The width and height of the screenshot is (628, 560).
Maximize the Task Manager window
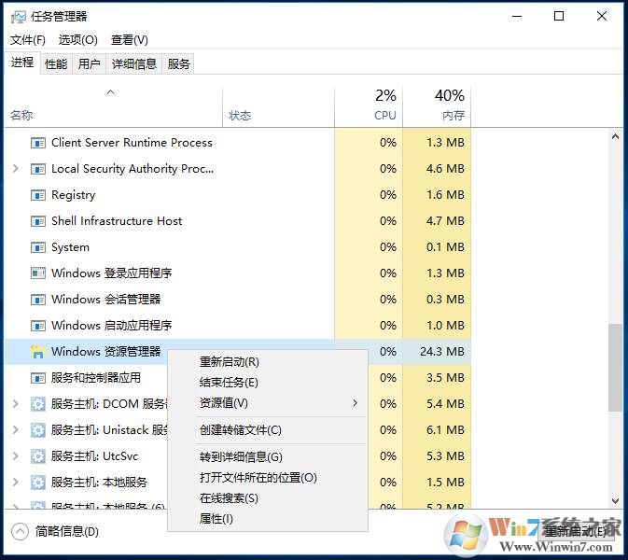(x=559, y=16)
